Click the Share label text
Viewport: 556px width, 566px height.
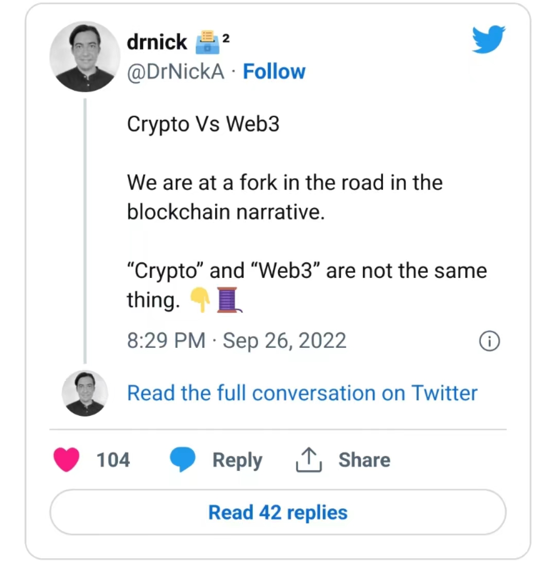[x=364, y=459]
